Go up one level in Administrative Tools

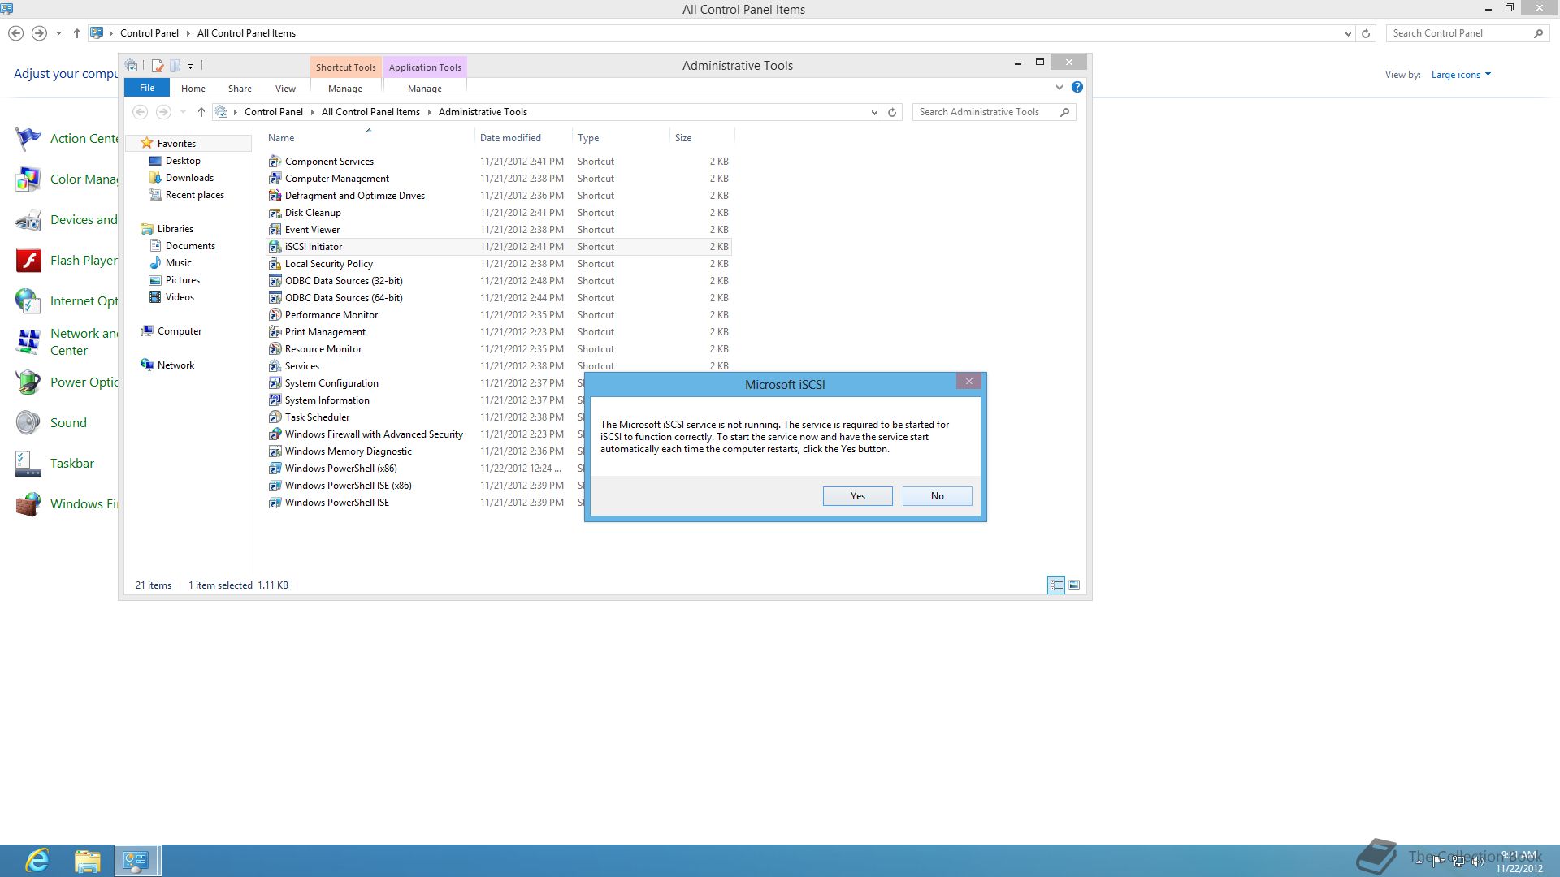click(x=201, y=112)
